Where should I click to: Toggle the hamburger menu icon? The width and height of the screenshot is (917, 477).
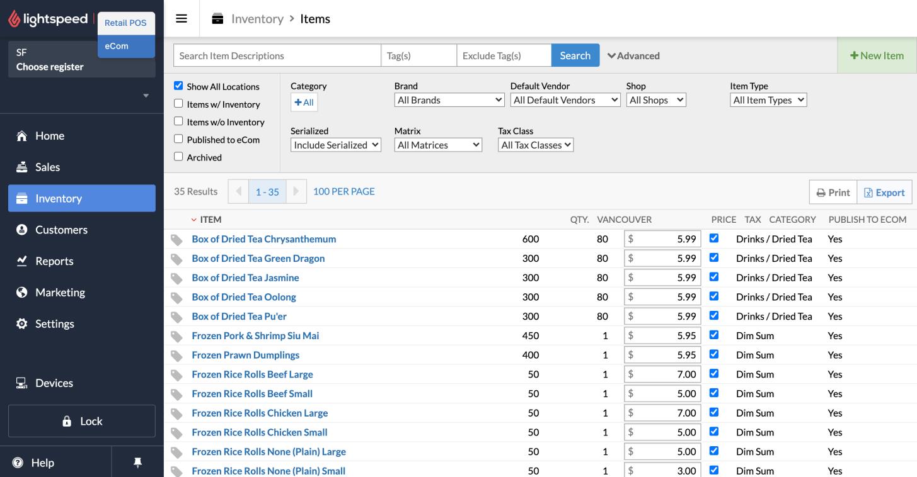point(181,18)
